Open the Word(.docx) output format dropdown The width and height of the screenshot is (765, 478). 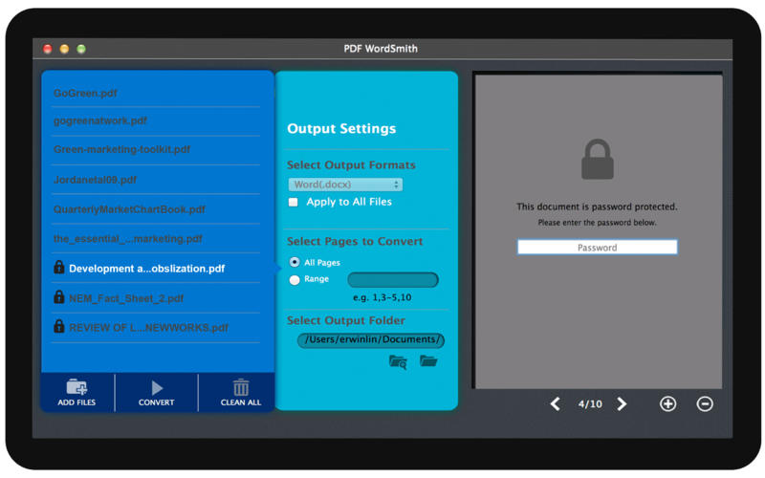(x=345, y=185)
